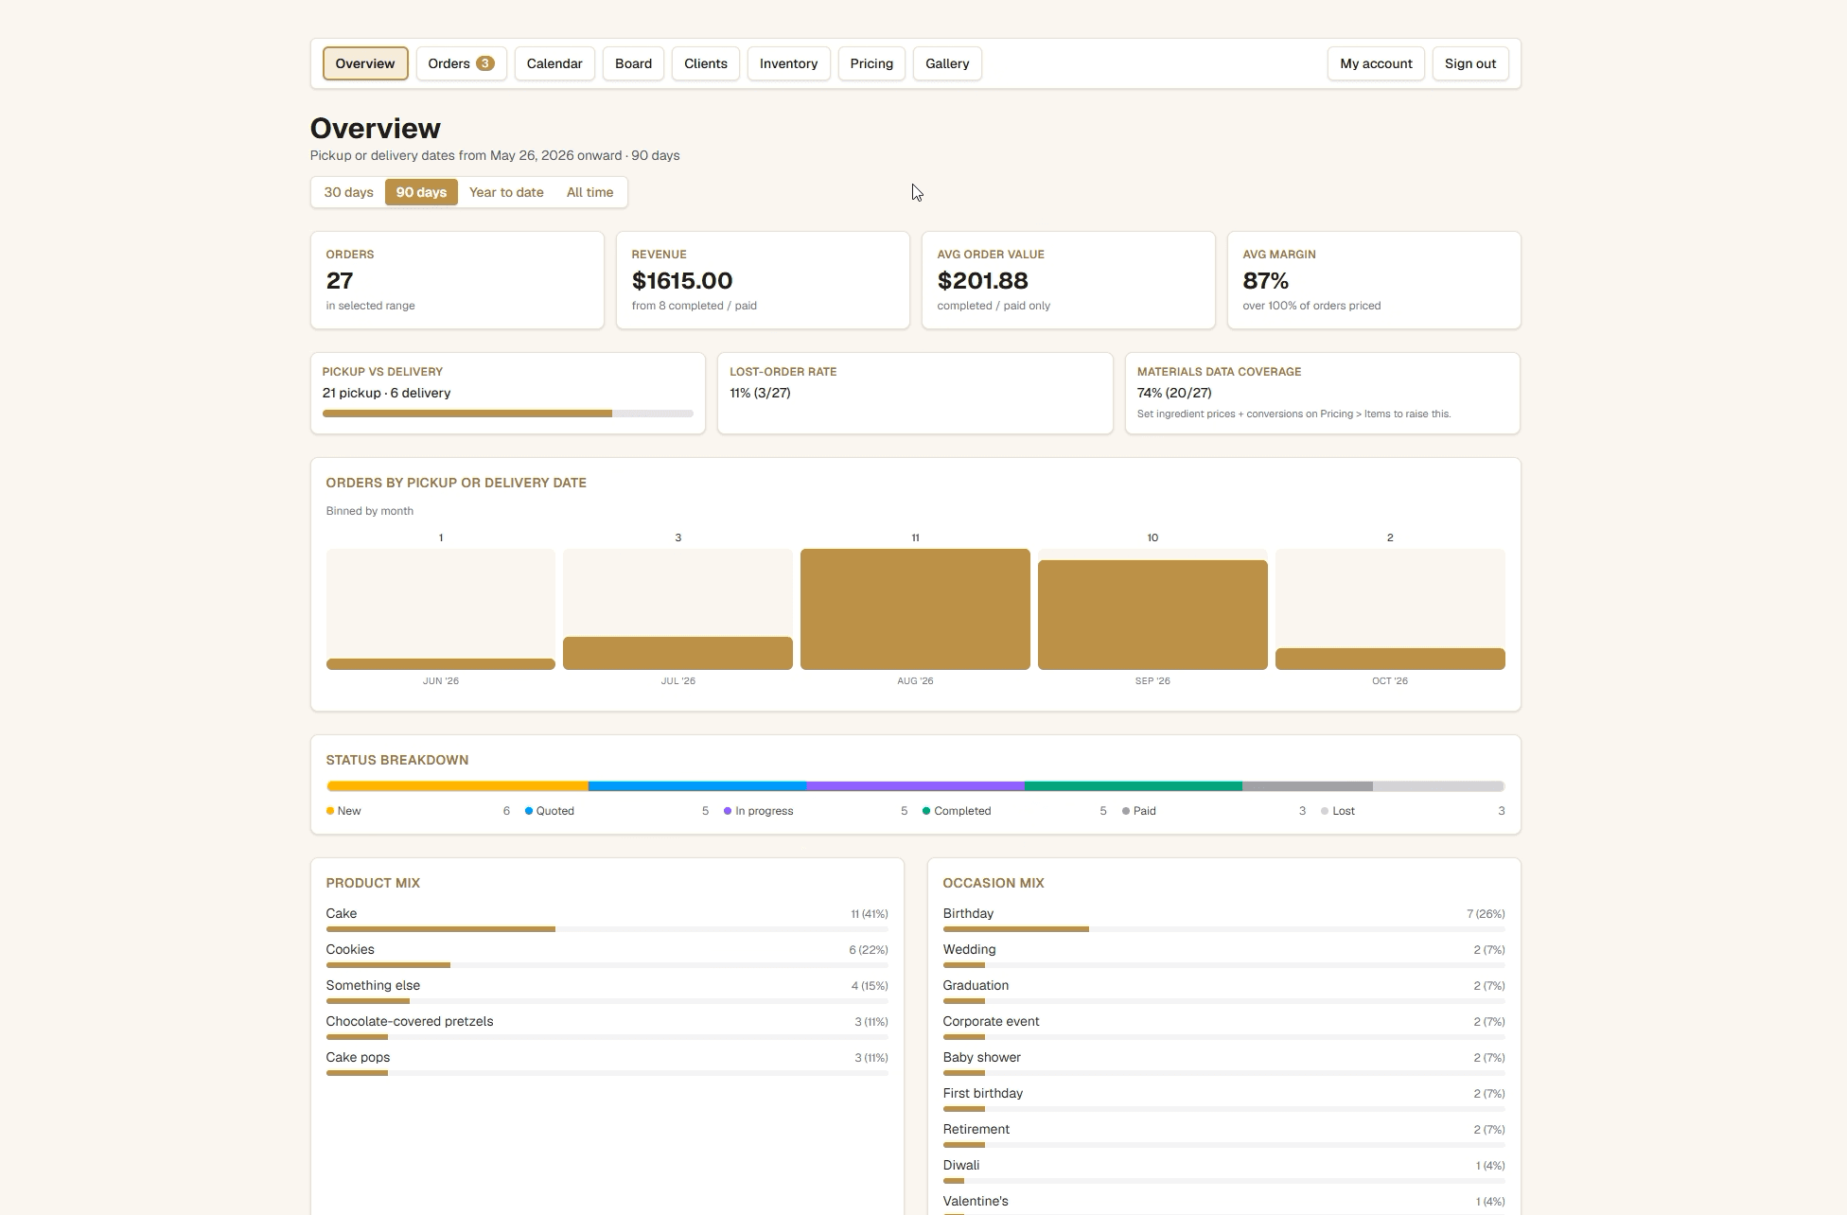Screen dimensions: 1847x1215
Task: Click the Binned by month label
Action: pos(370,511)
